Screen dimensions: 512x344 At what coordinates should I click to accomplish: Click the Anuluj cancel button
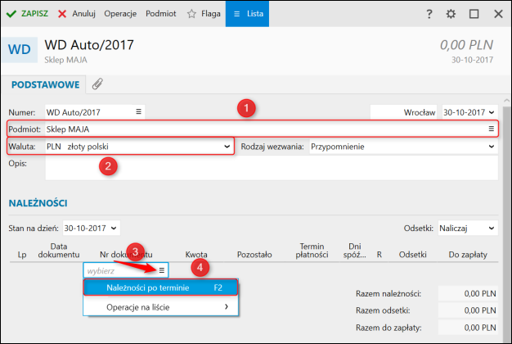78,14
